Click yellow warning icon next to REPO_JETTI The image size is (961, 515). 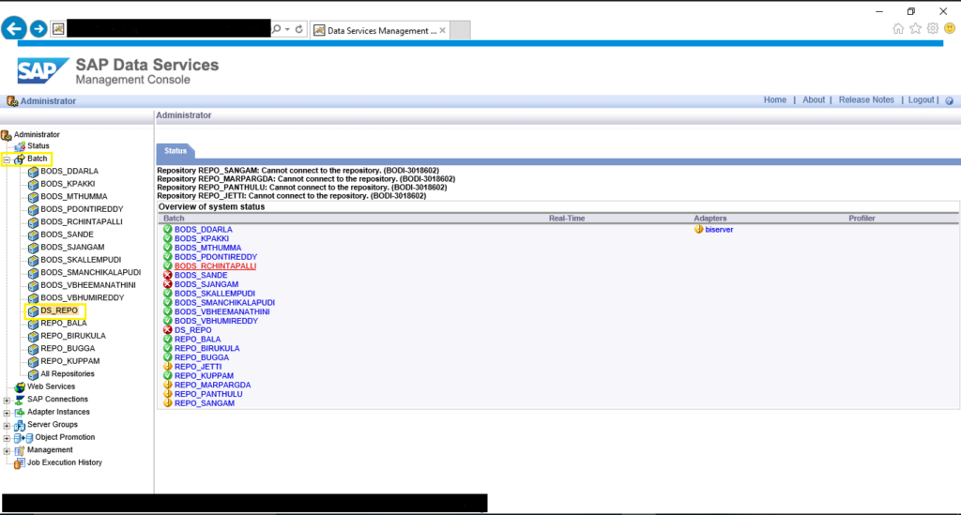tap(167, 367)
